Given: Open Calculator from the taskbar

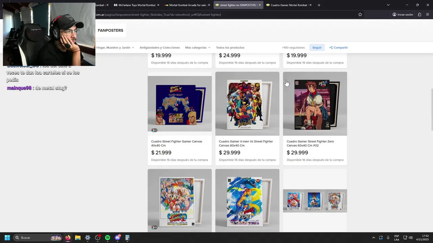Looking at the screenshot, I should [128, 238].
